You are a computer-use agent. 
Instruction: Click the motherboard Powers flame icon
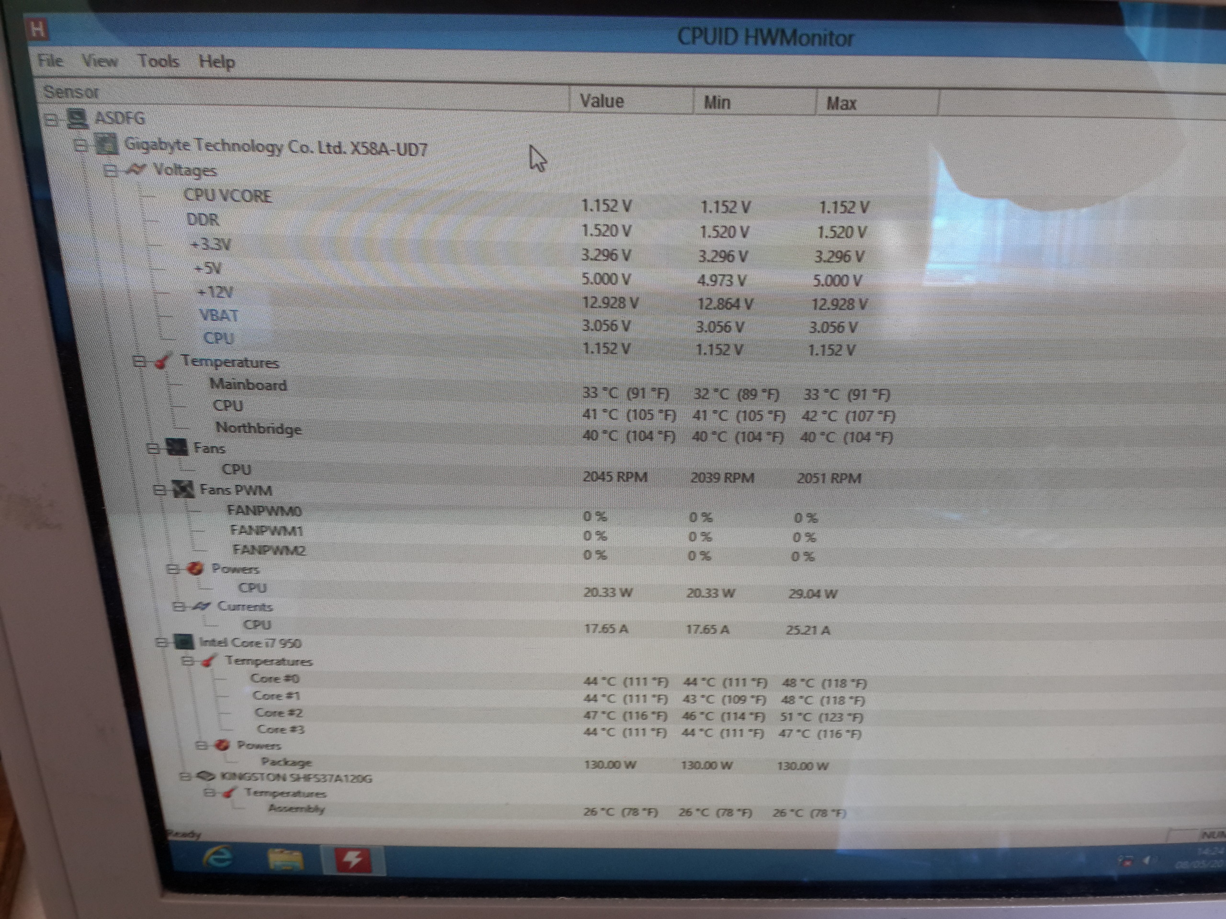pyautogui.click(x=194, y=569)
